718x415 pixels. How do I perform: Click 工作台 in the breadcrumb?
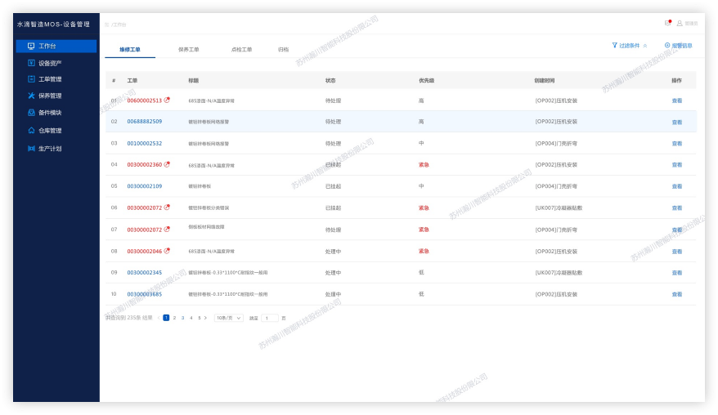[119, 25]
